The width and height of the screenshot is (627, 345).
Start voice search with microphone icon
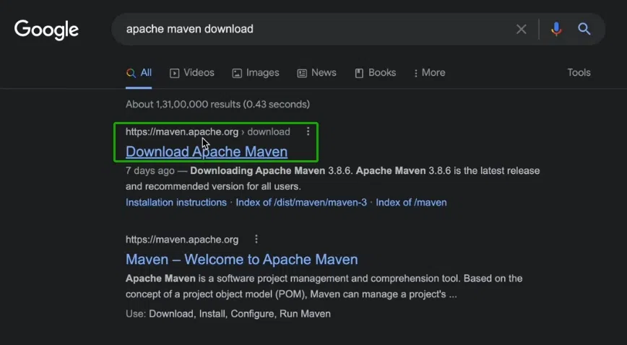coord(556,29)
